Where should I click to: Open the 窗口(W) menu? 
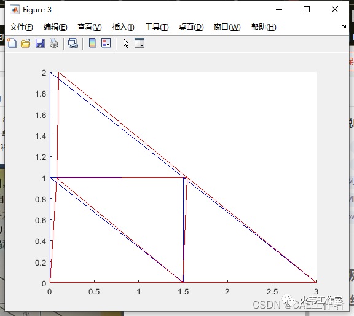point(227,27)
